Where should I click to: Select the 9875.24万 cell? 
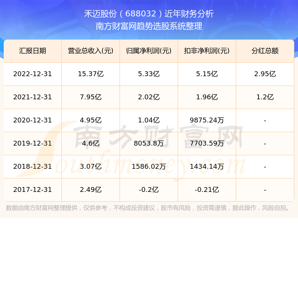click(207, 120)
